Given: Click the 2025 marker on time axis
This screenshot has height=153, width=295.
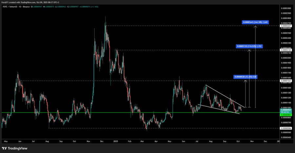Looking at the screenshot, I should coord(115,142).
